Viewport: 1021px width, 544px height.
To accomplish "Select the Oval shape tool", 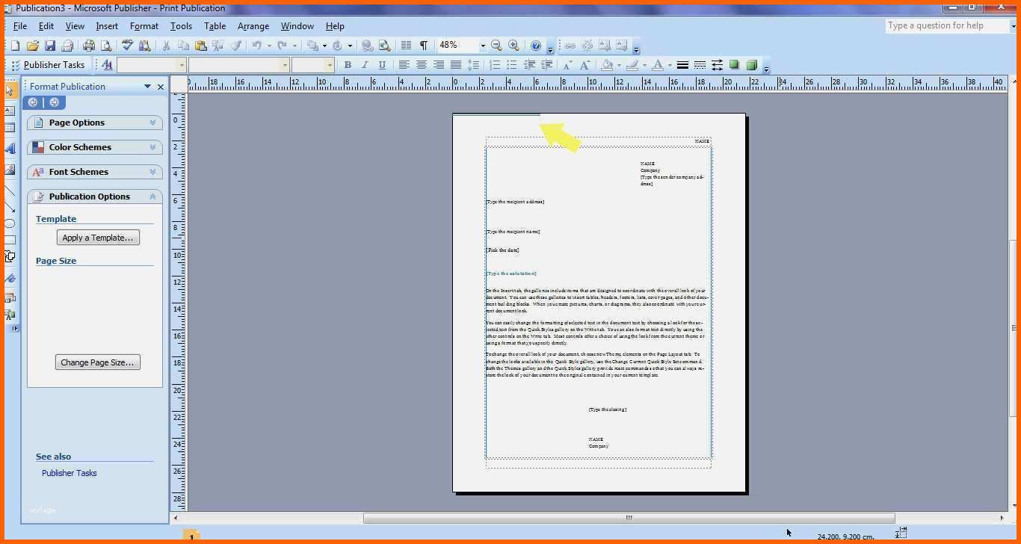I will (10, 223).
